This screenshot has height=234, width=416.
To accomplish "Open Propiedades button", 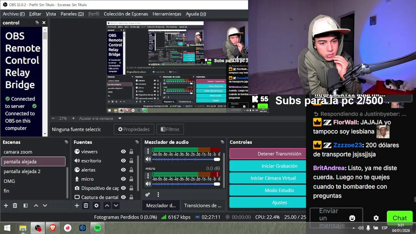I will [x=134, y=129].
